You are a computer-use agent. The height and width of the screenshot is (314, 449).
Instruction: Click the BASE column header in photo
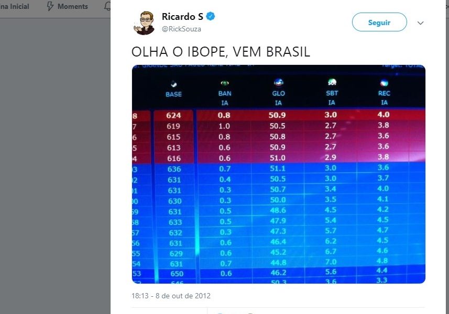(173, 94)
